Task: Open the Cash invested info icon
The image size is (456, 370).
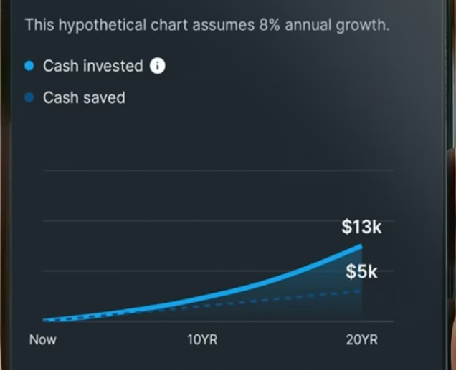Action: tap(158, 67)
